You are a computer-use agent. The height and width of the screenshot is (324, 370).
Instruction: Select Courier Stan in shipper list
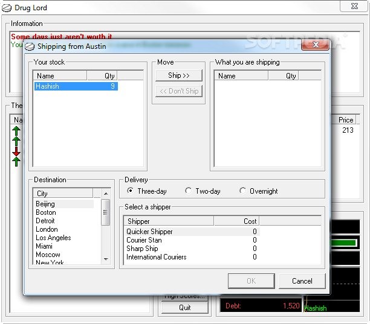tap(192, 240)
